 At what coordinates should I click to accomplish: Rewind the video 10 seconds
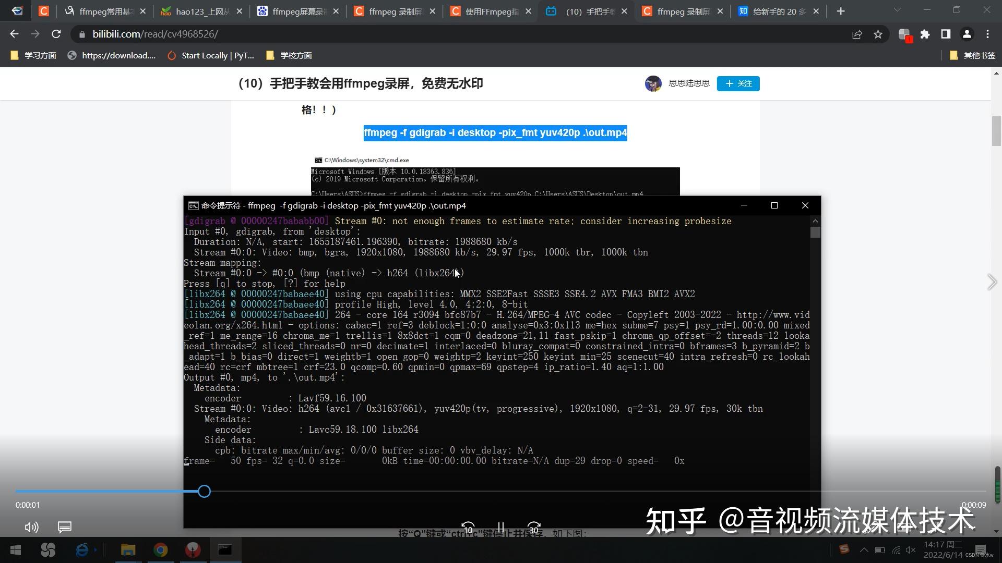point(468,528)
